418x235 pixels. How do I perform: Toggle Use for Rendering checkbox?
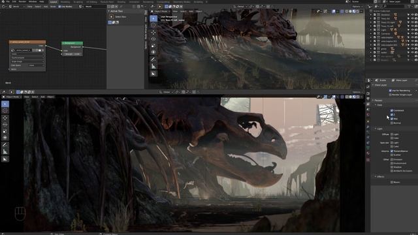[x=391, y=91]
